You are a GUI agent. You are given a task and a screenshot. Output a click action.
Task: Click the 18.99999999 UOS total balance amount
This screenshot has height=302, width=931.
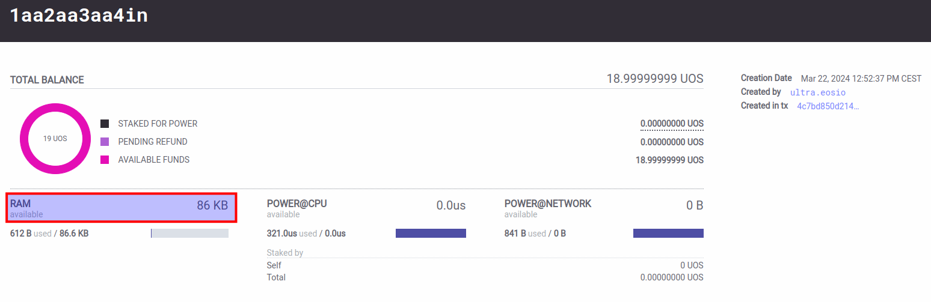point(655,79)
